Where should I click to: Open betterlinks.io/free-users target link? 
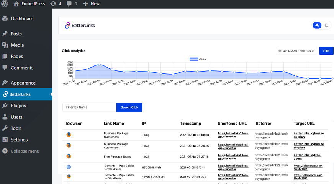pos(307,156)
